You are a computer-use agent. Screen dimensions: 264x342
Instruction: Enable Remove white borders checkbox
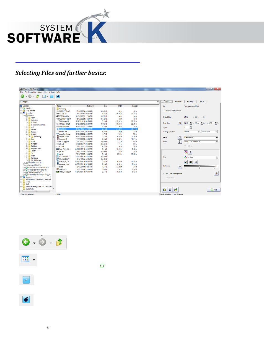click(x=164, y=111)
